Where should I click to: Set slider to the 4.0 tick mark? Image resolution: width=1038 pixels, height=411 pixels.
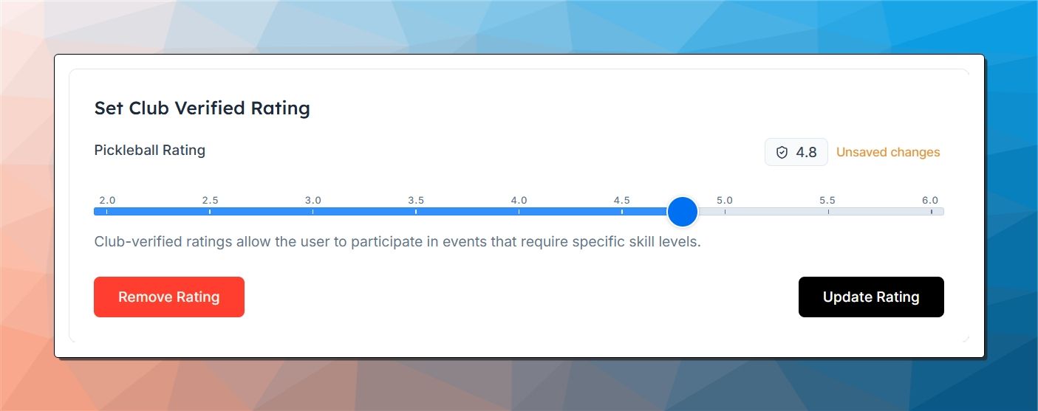click(x=519, y=212)
